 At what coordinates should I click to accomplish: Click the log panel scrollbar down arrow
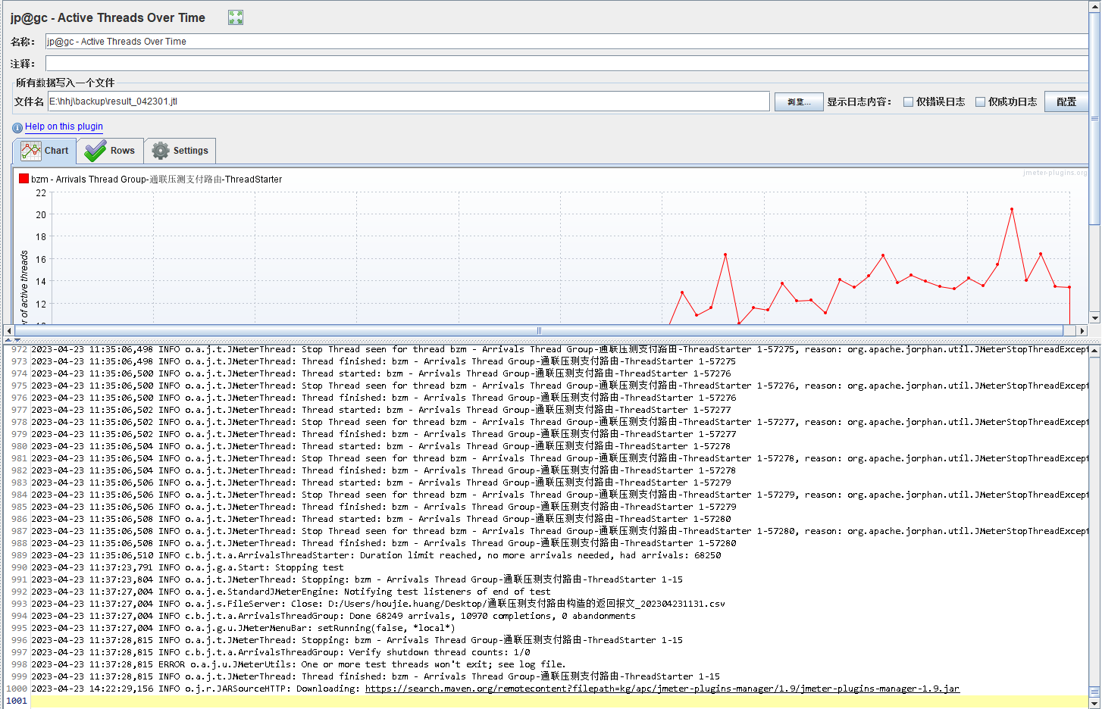1094,703
